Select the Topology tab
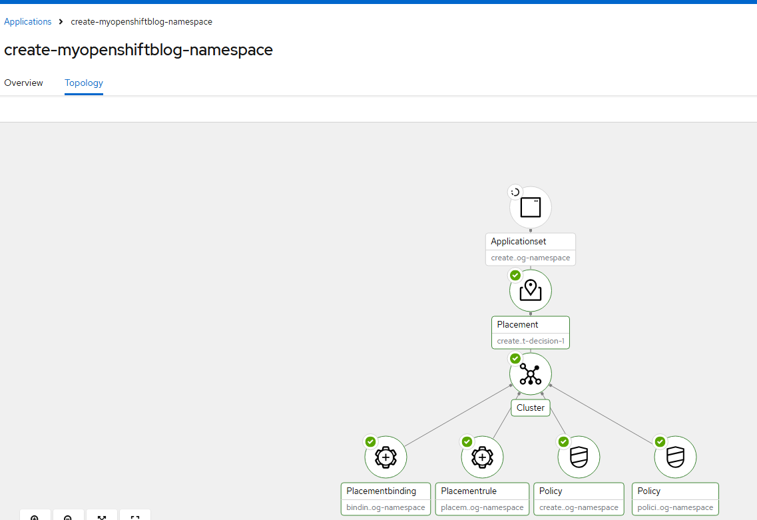 tap(84, 83)
